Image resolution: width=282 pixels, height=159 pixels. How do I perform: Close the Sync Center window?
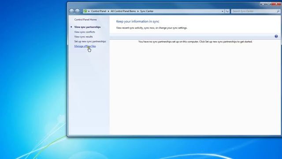coord(277,4)
